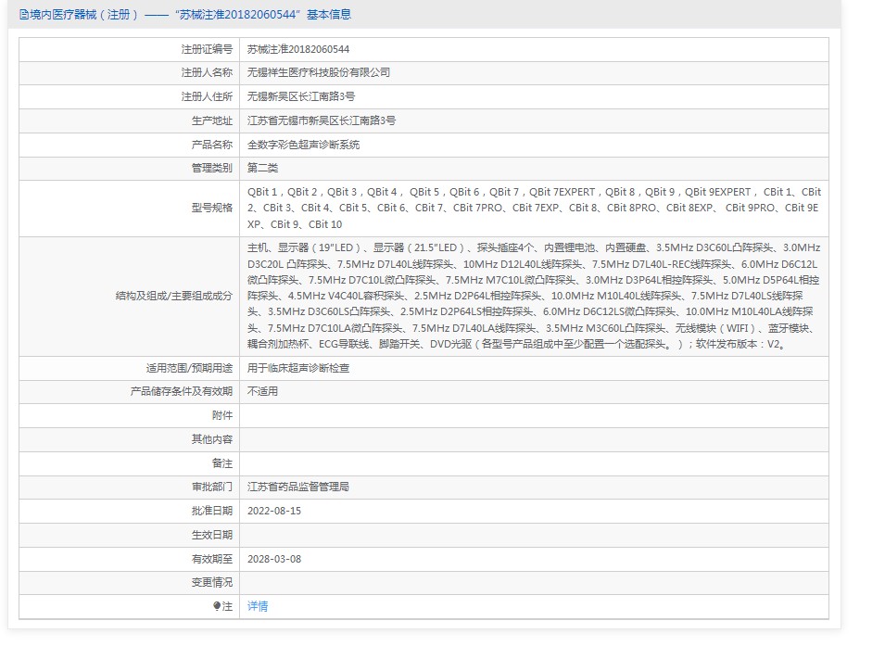Click the 附件 row label
This screenshot has height=646, width=885.
[x=221, y=415]
